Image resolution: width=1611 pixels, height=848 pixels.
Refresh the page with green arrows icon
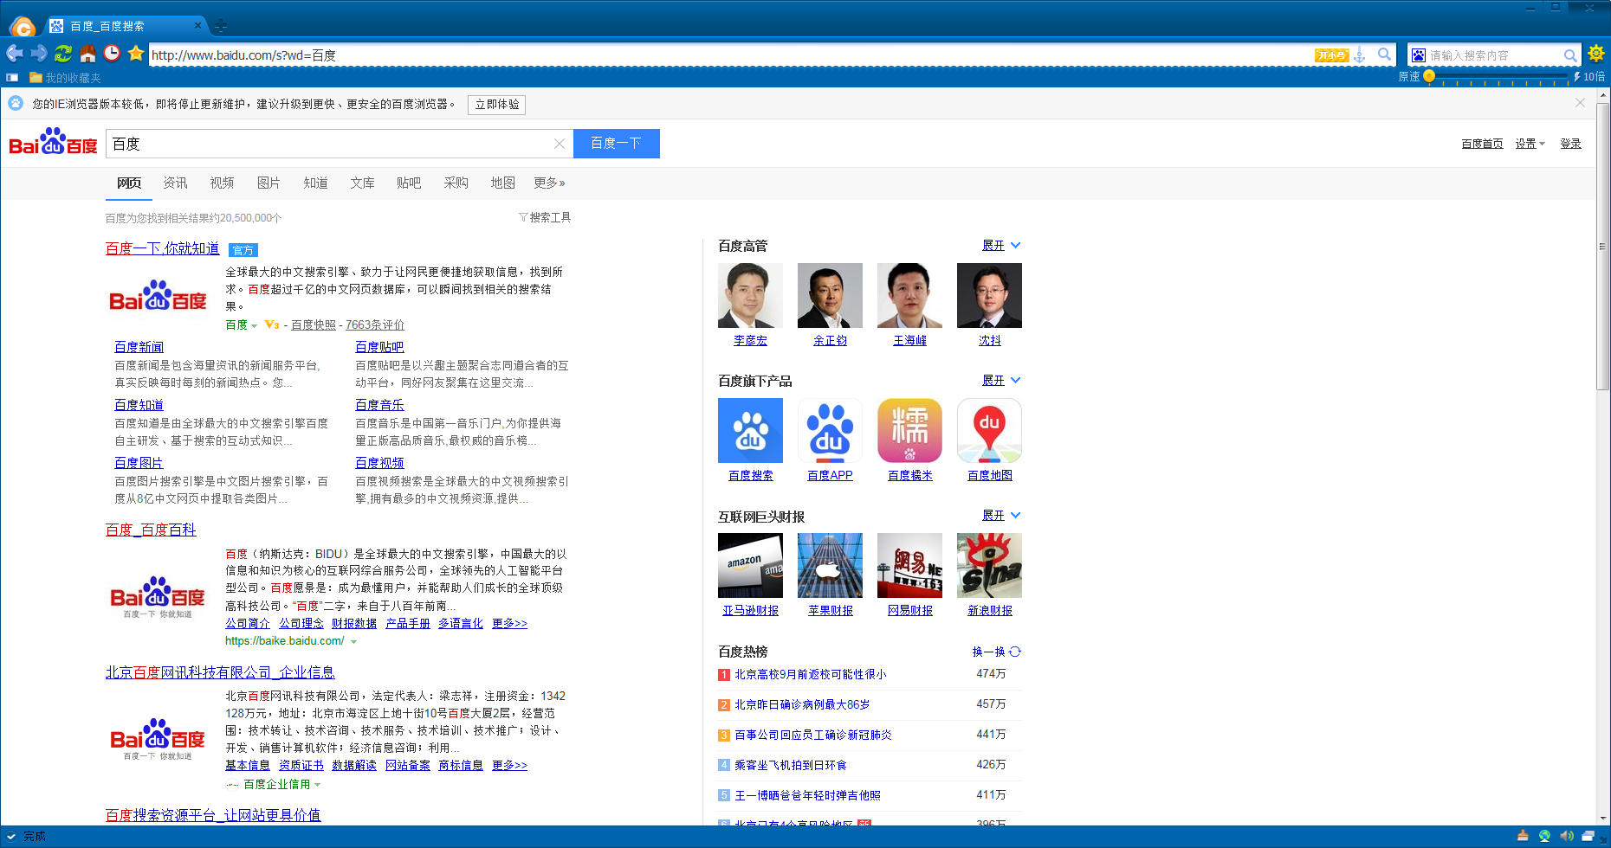[63, 54]
